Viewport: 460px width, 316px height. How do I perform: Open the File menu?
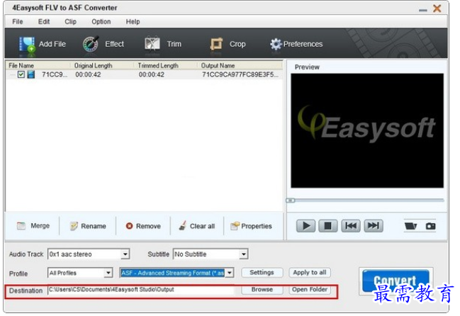click(x=18, y=22)
